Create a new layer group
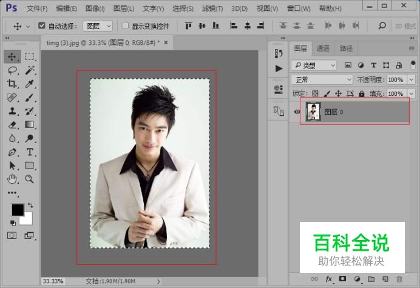This screenshot has width=420, height=288. click(371, 279)
